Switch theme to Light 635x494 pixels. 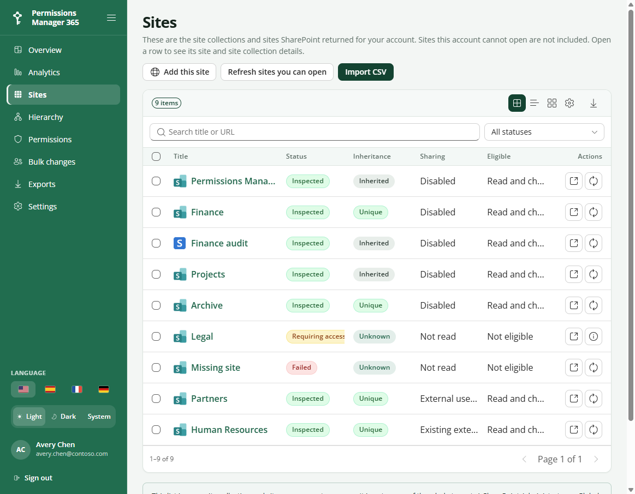pyautogui.click(x=30, y=417)
